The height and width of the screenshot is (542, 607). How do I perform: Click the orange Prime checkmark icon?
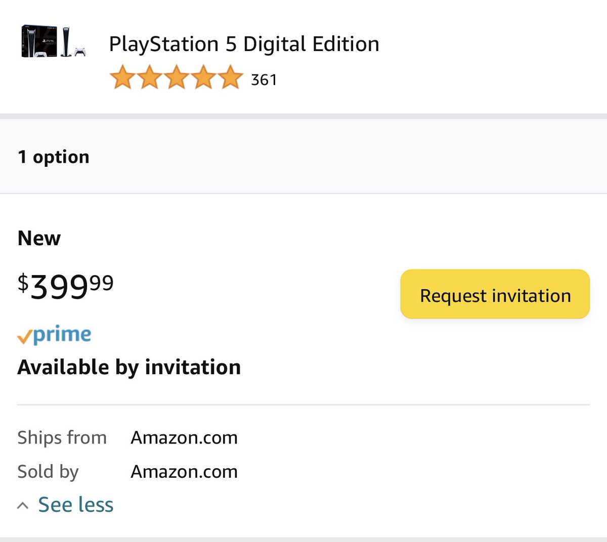[x=24, y=337]
